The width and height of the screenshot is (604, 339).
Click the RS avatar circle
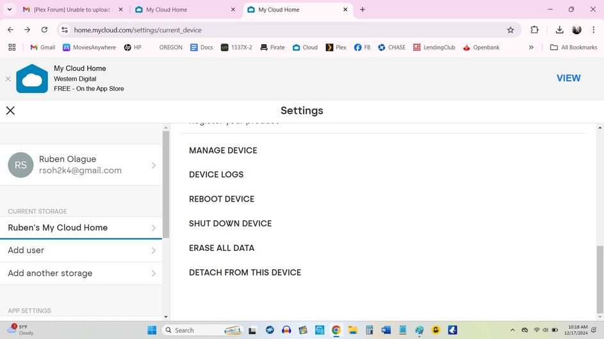[20, 165]
